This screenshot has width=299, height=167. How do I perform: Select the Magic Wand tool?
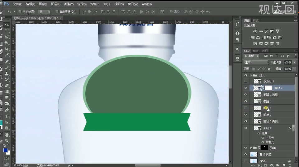pos(7,43)
